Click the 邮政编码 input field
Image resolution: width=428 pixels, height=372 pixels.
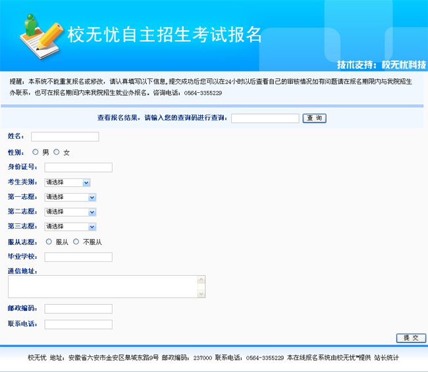coord(78,309)
